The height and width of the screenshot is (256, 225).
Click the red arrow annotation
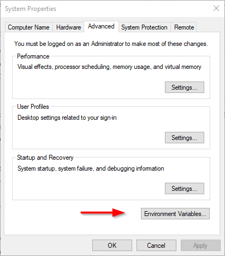coord(103,213)
